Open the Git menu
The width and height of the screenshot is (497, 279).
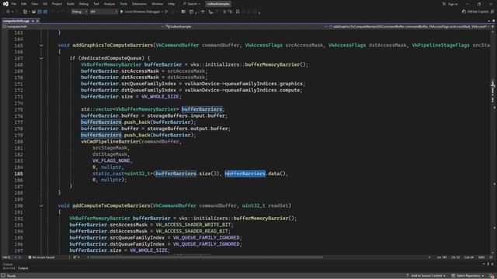(x=45, y=4)
